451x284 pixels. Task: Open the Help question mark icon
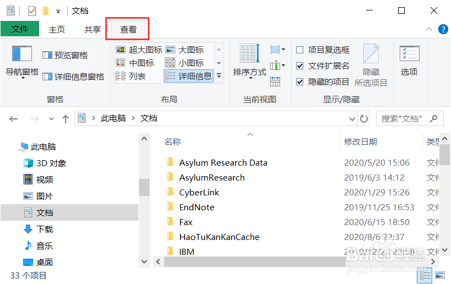point(443,29)
